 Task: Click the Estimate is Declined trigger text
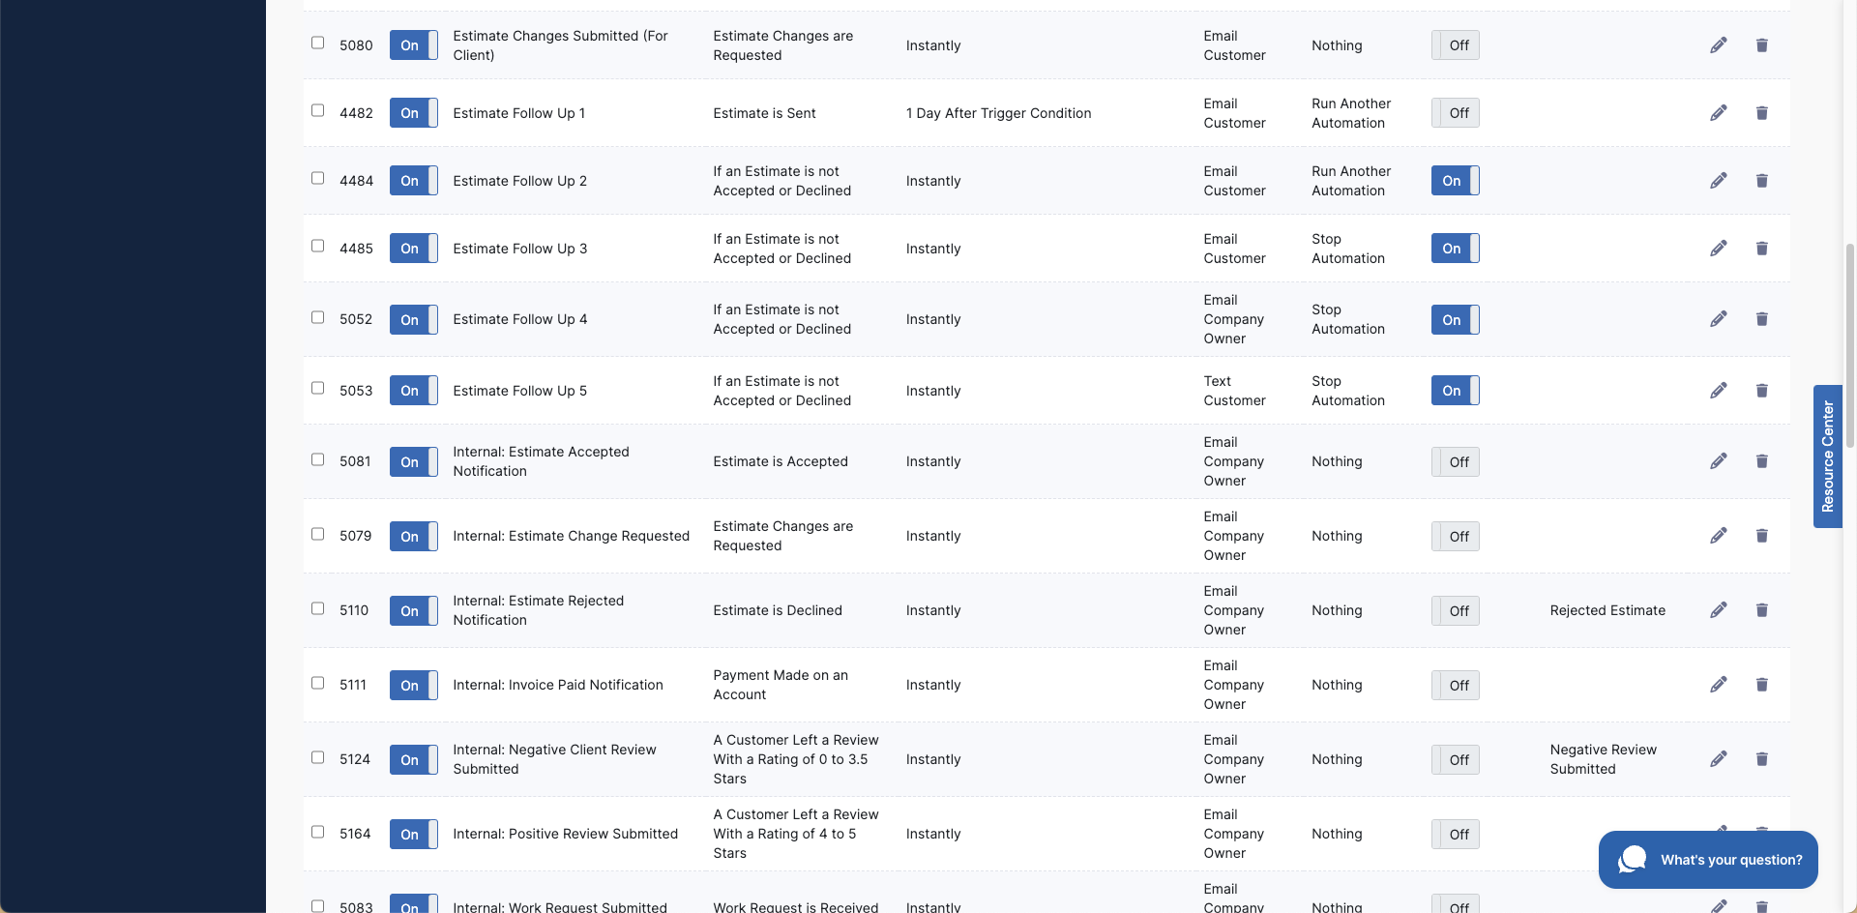pos(778,610)
